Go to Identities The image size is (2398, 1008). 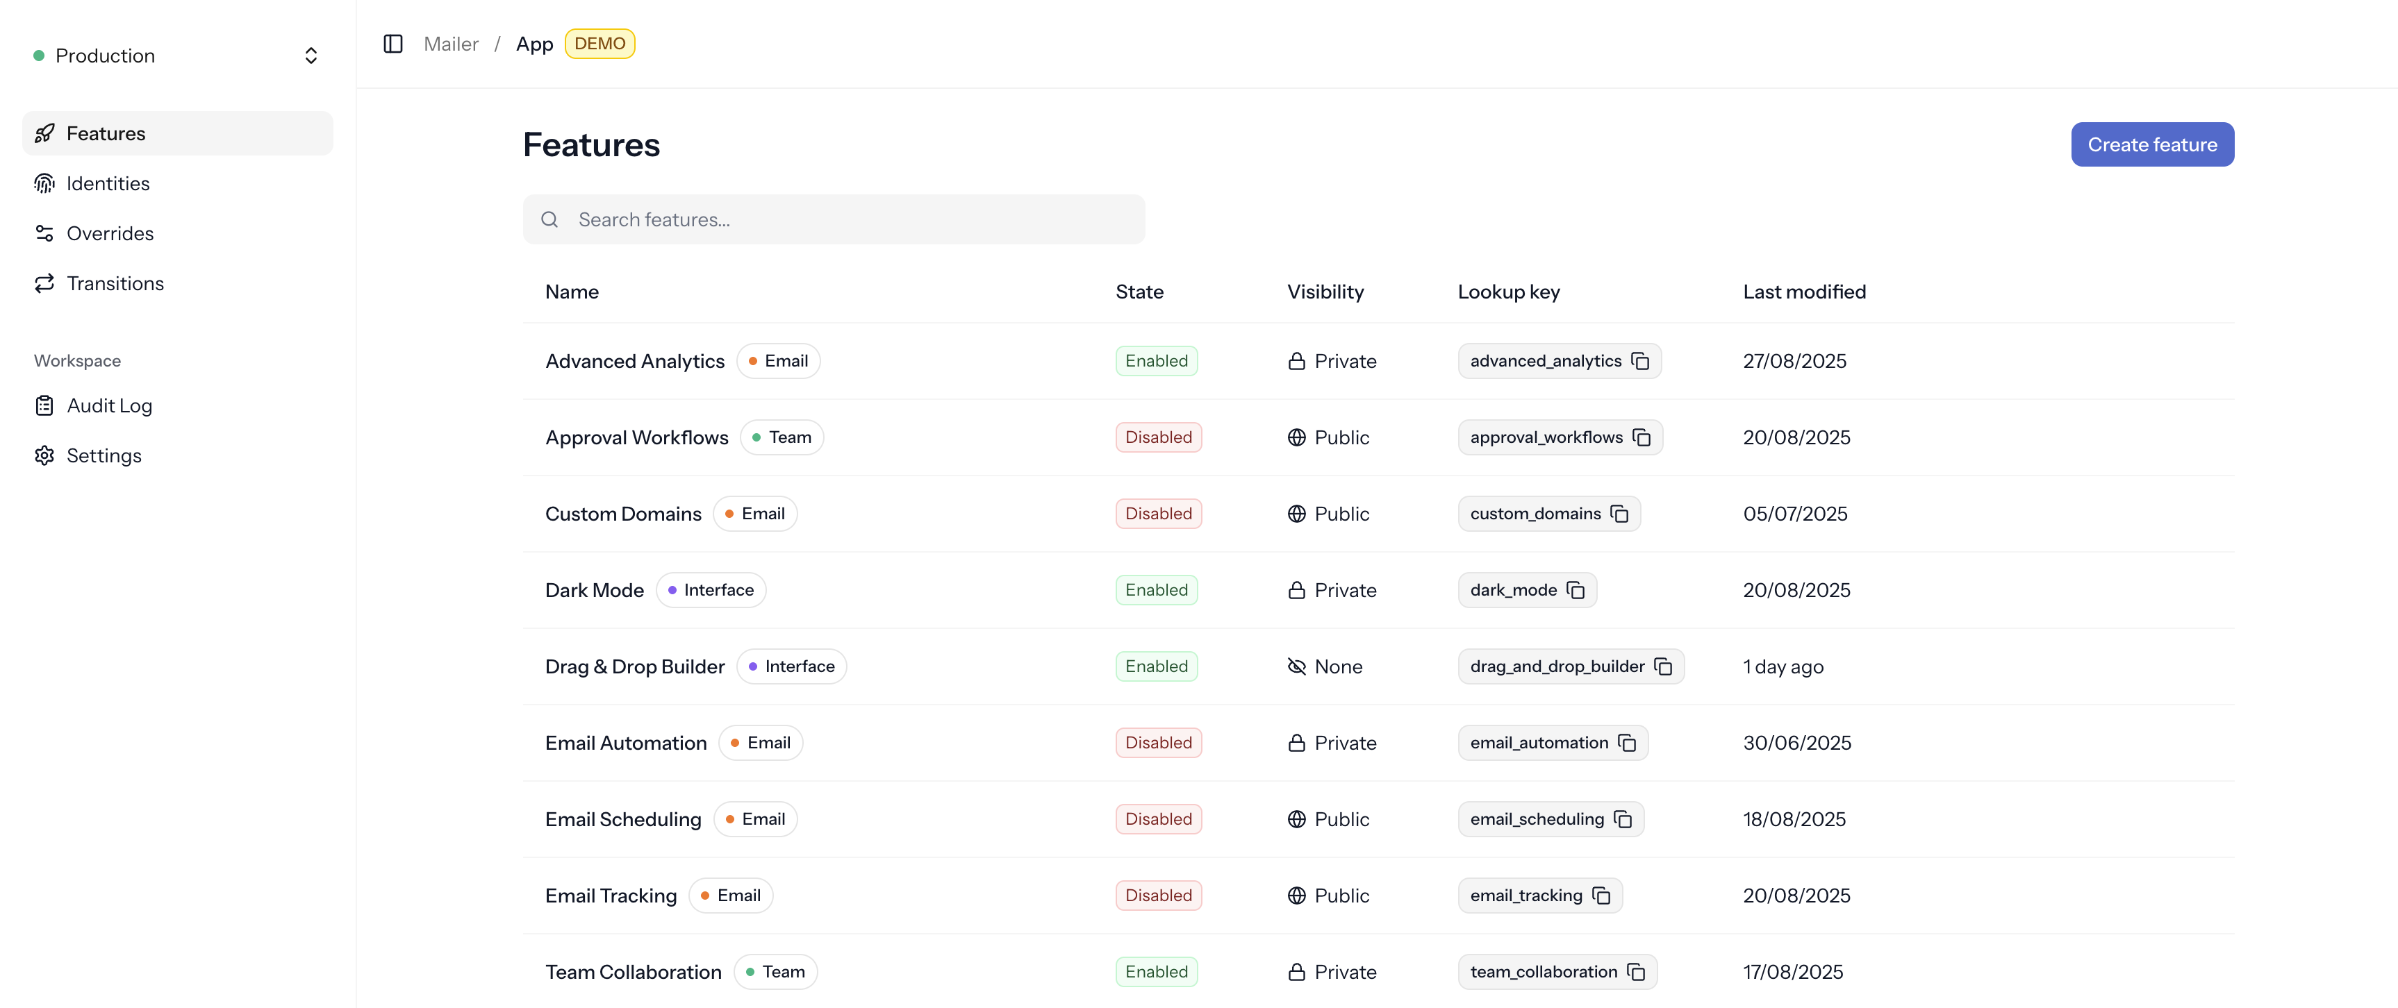pyautogui.click(x=177, y=183)
